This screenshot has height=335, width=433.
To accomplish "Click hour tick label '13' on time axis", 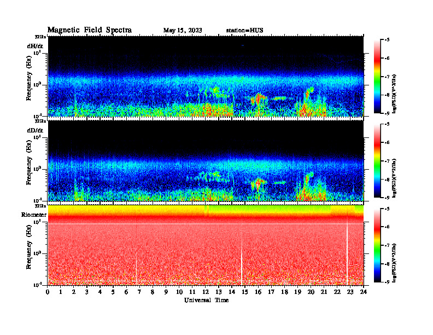I will 219,292.
